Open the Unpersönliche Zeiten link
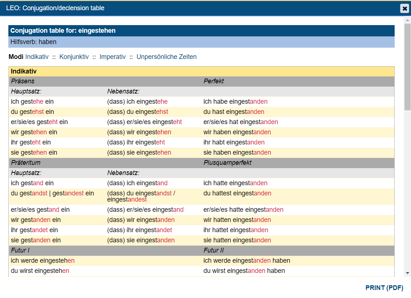The height and width of the screenshot is (298, 411). [x=166, y=57]
